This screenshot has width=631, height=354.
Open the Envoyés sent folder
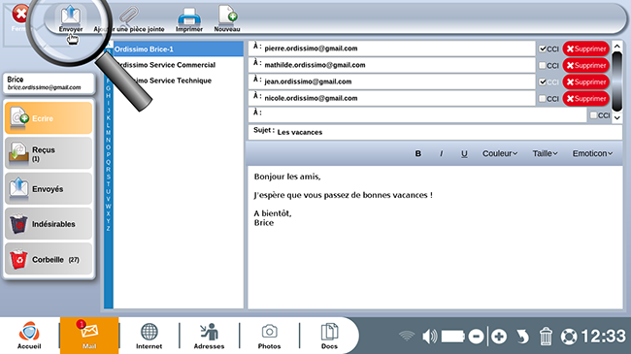[x=49, y=189]
